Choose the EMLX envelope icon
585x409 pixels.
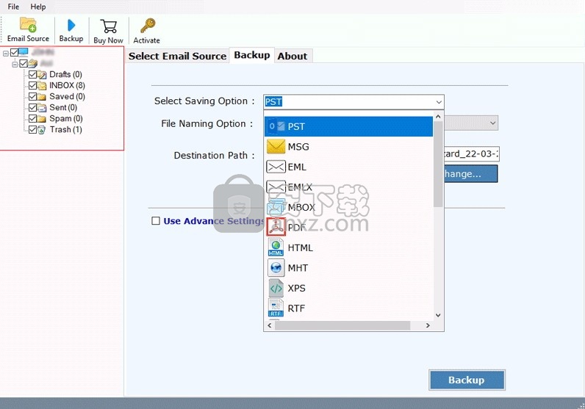coord(276,187)
